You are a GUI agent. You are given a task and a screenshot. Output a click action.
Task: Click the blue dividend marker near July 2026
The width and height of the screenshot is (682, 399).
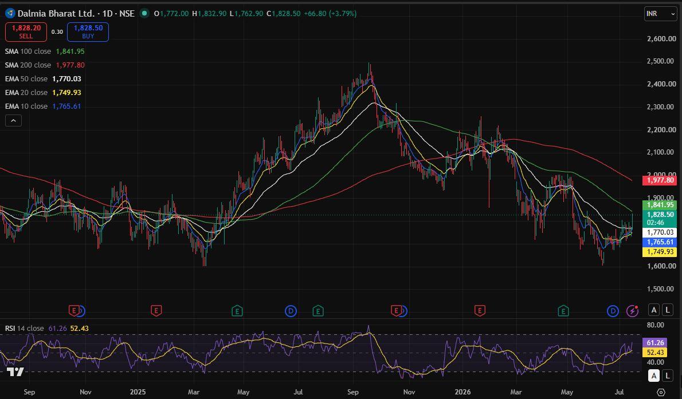pos(613,311)
